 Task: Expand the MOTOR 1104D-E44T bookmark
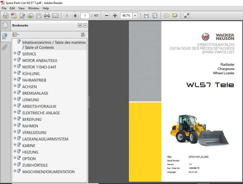[x=15, y=66]
